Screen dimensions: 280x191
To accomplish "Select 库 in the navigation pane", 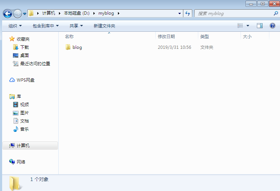I will click(19, 97).
